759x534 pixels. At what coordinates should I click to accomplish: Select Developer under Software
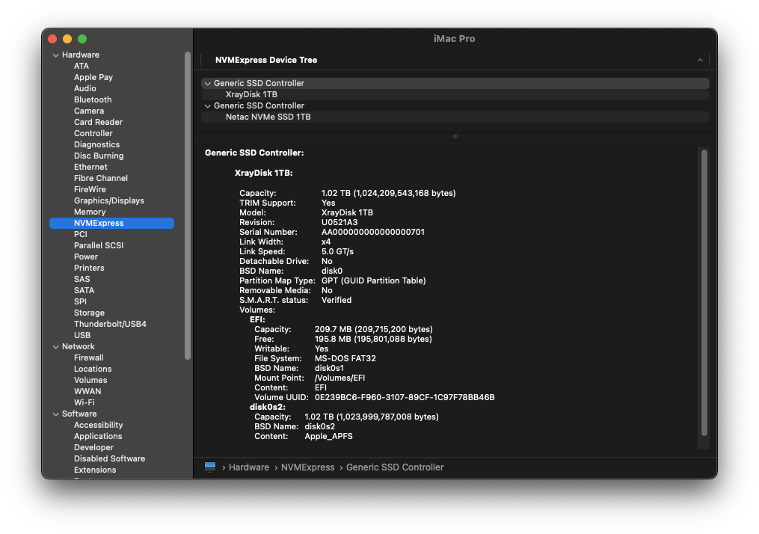click(94, 447)
